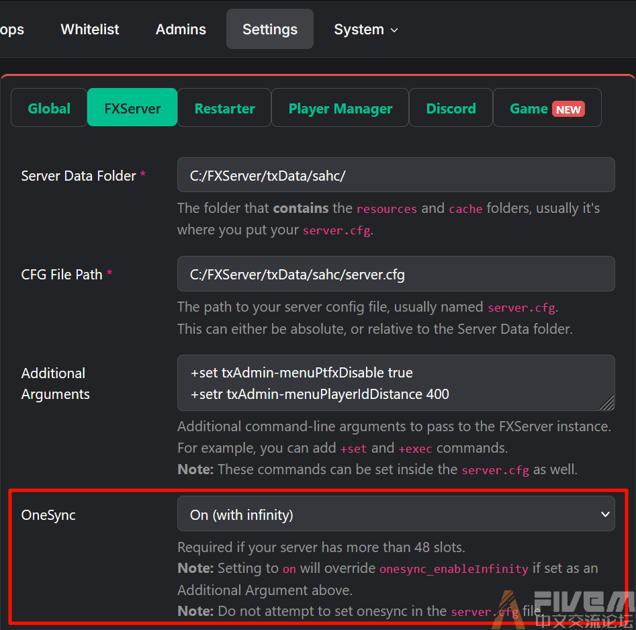The height and width of the screenshot is (630, 636).
Task: Click the '+set' code text in help
Action: click(x=353, y=449)
